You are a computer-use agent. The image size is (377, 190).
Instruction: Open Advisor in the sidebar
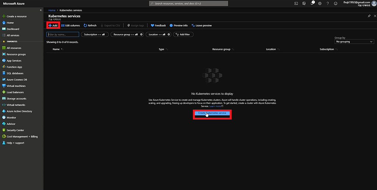tap(11, 124)
